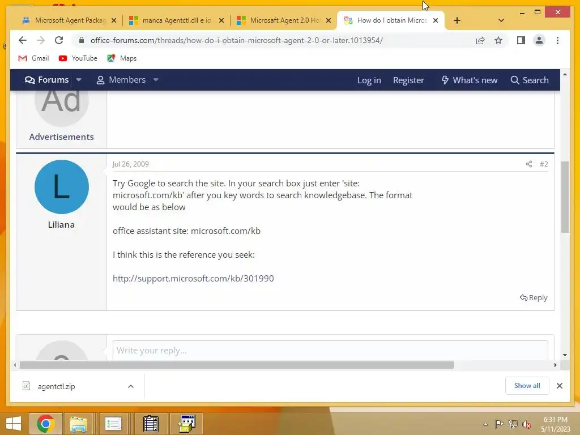Click the scroll-up arrow of the page scrollbar
The width and height of the screenshot is (580, 435).
pyautogui.click(x=565, y=74)
